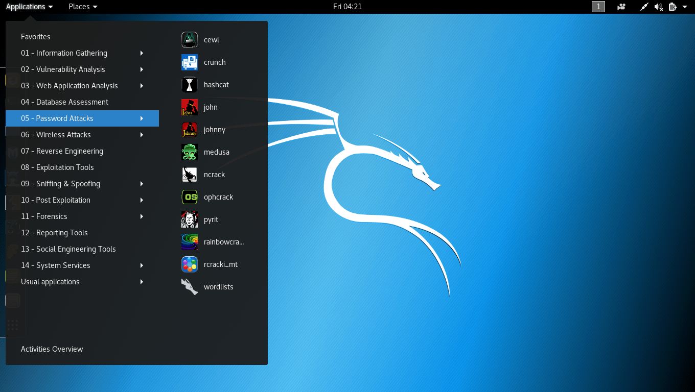The width and height of the screenshot is (695, 392).
Task: Open the rainbowcrack tool
Action: pyautogui.click(x=221, y=241)
